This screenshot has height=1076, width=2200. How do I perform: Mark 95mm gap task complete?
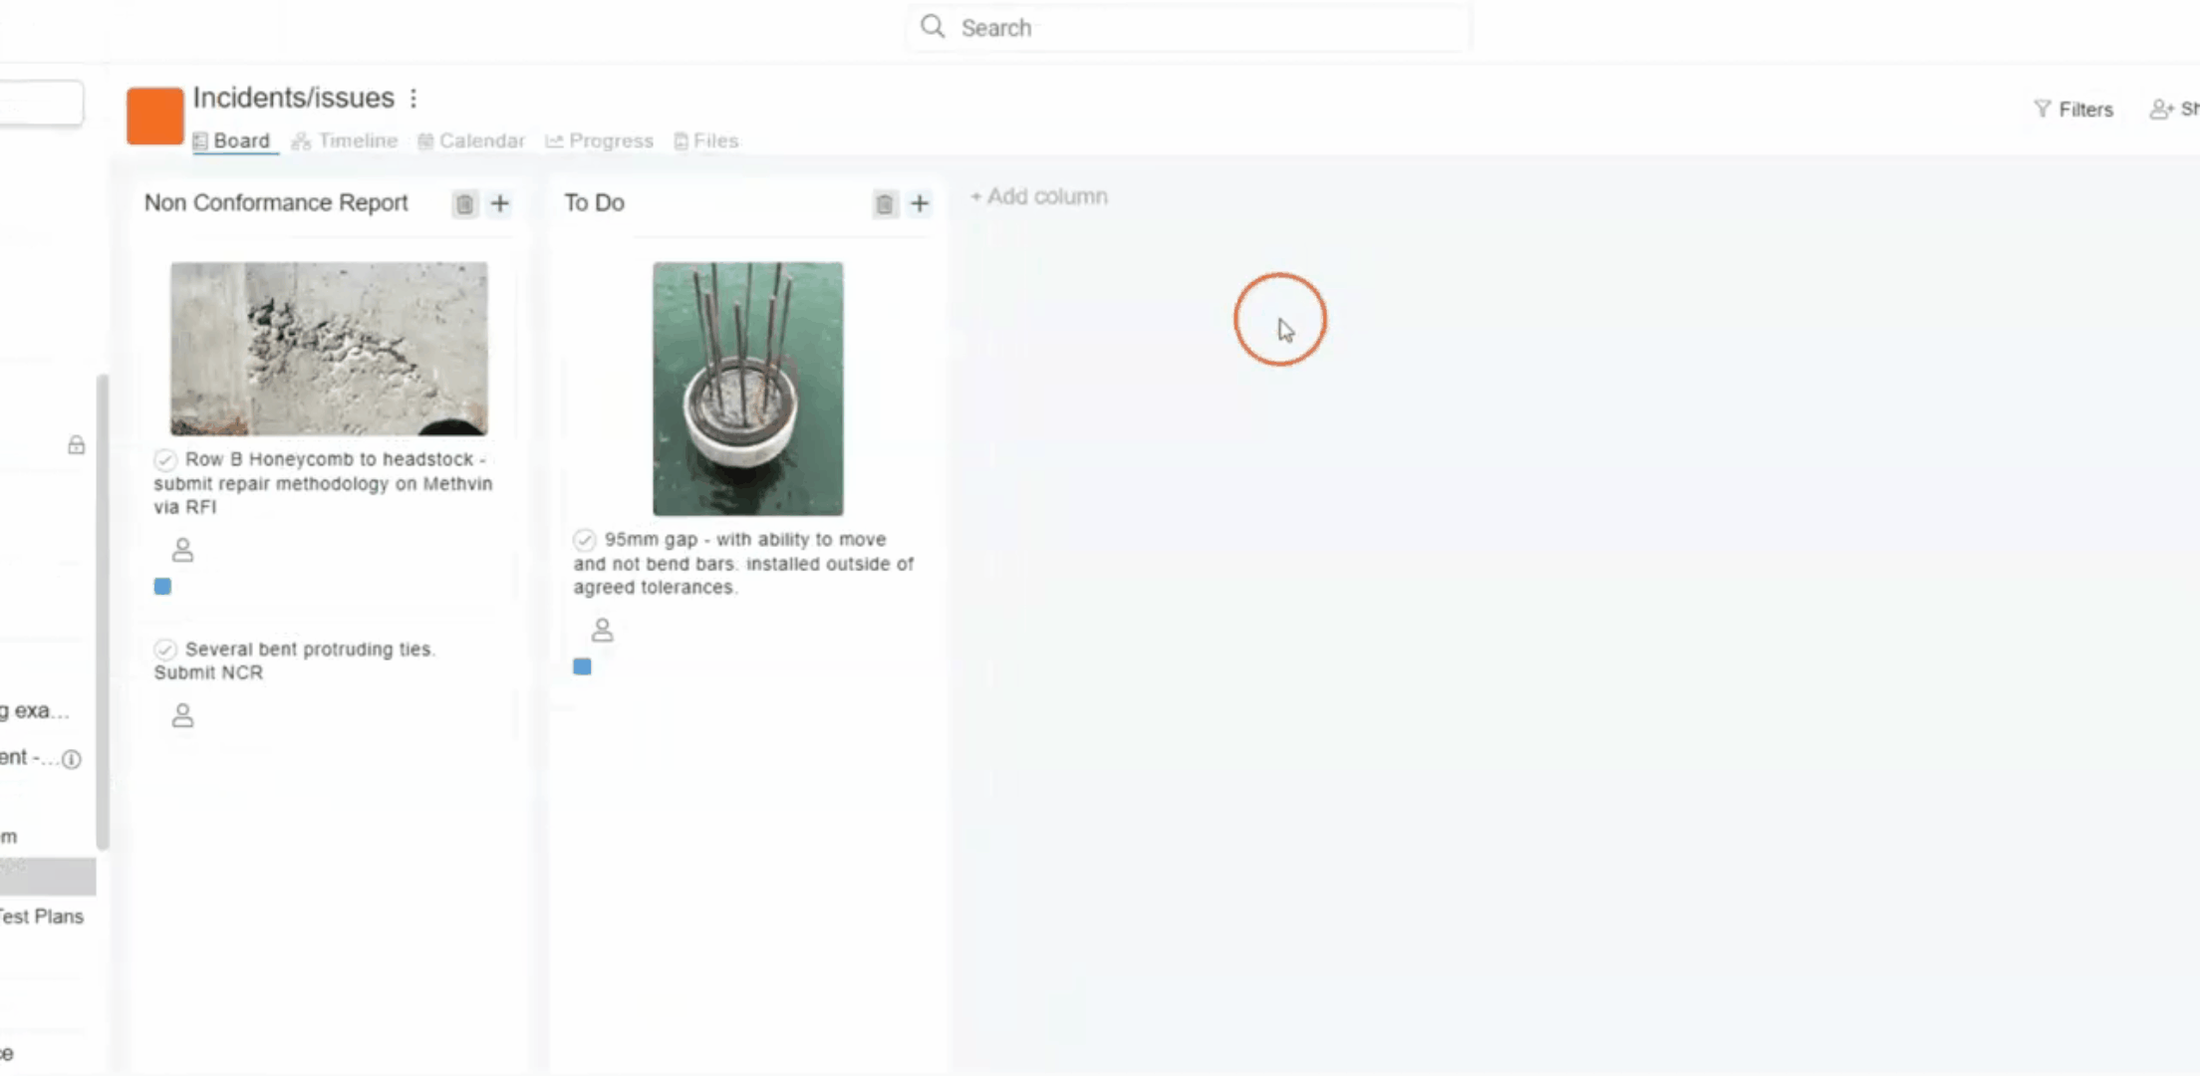pos(585,540)
